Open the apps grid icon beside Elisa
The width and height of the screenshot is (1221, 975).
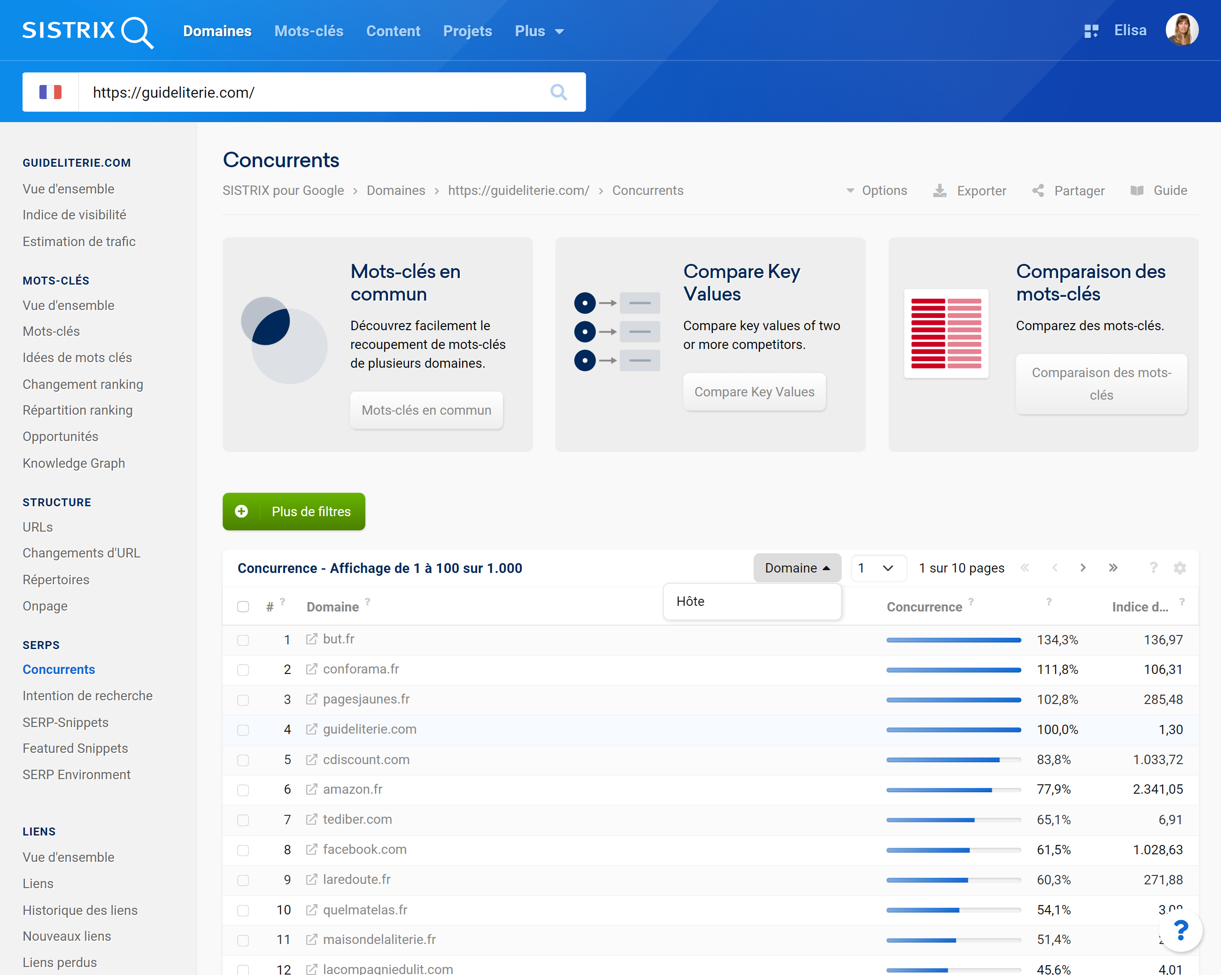click(1091, 31)
